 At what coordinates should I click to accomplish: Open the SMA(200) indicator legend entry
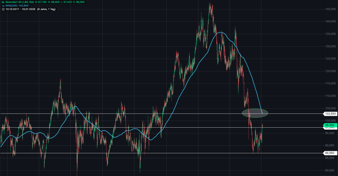point(12,6)
